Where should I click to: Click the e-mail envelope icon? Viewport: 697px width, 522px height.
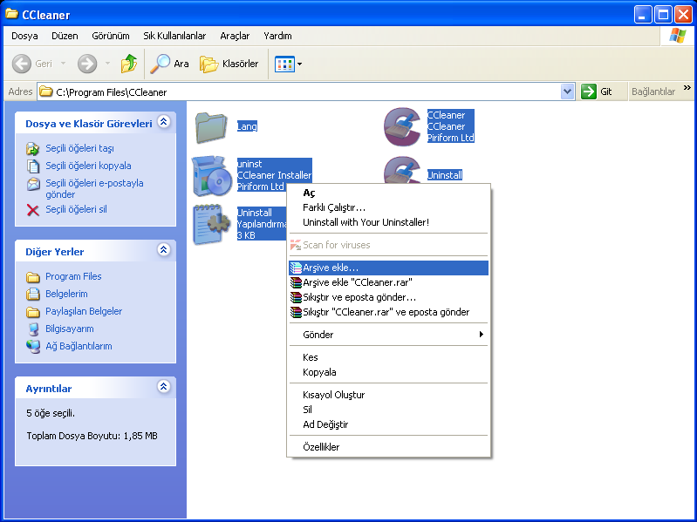click(33, 184)
